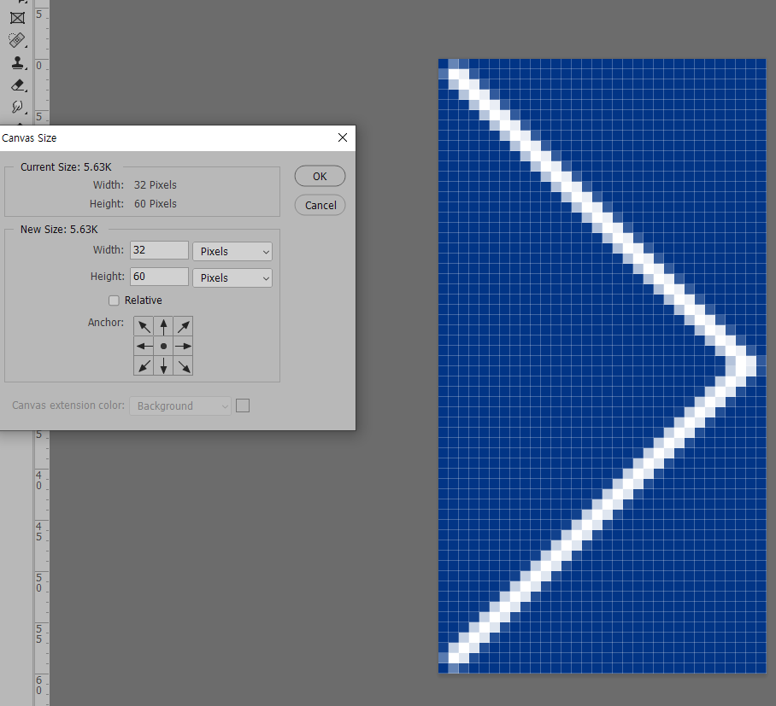Click the 'Anchor:' label

point(106,323)
